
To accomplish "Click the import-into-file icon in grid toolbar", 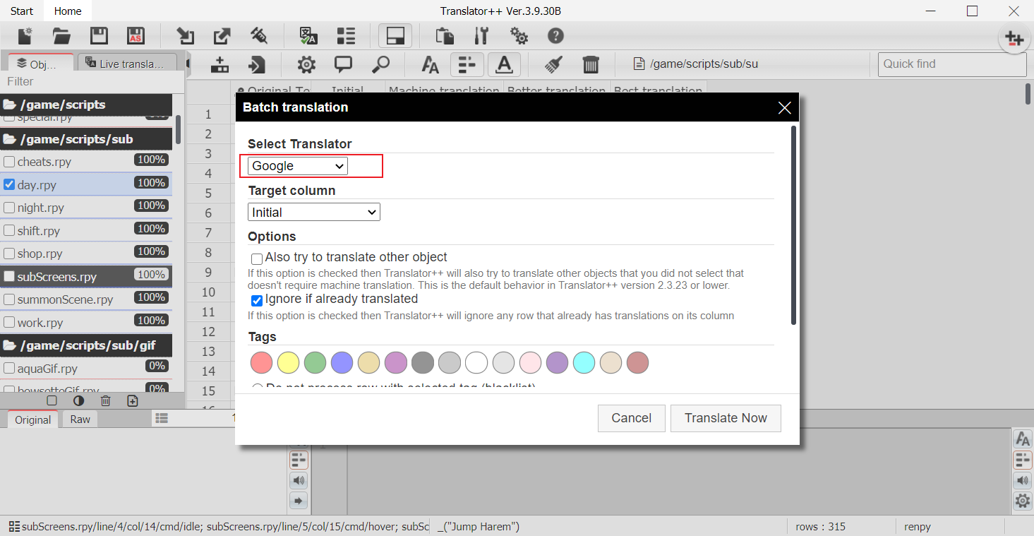I will click(x=257, y=65).
